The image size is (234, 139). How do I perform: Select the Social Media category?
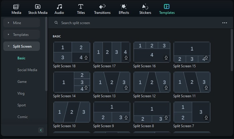(27, 70)
